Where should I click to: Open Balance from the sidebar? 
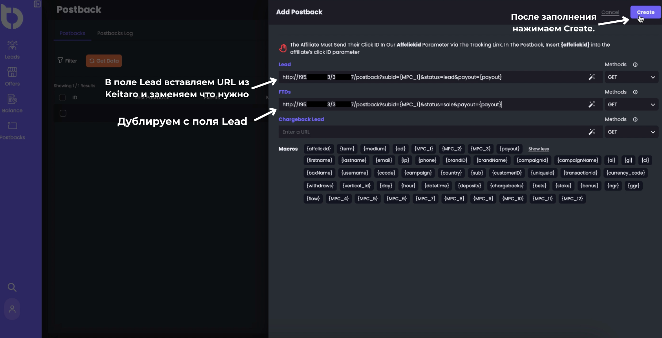click(12, 103)
